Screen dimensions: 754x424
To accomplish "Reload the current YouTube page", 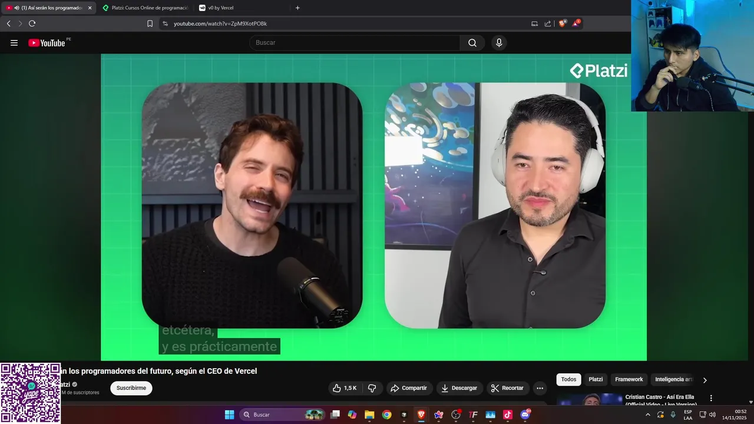I will (x=32, y=24).
